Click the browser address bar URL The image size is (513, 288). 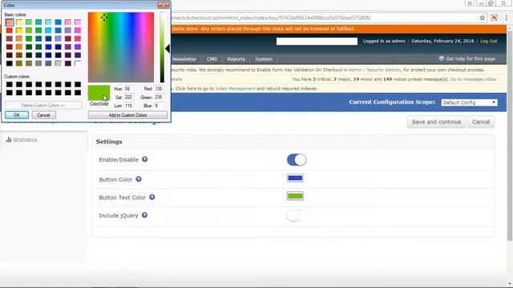click(271, 18)
